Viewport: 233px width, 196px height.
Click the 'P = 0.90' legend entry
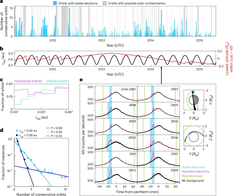tap(54, 128)
